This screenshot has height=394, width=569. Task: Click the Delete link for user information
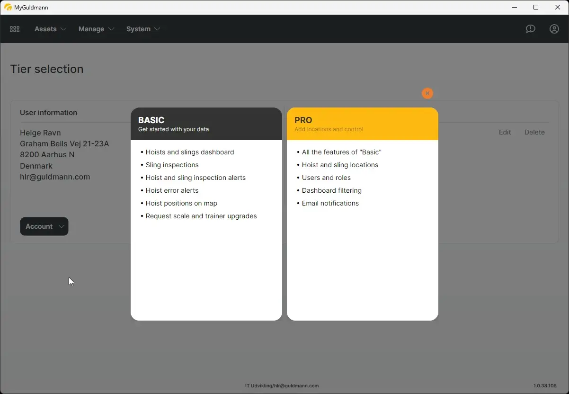(x=534, y=132)
